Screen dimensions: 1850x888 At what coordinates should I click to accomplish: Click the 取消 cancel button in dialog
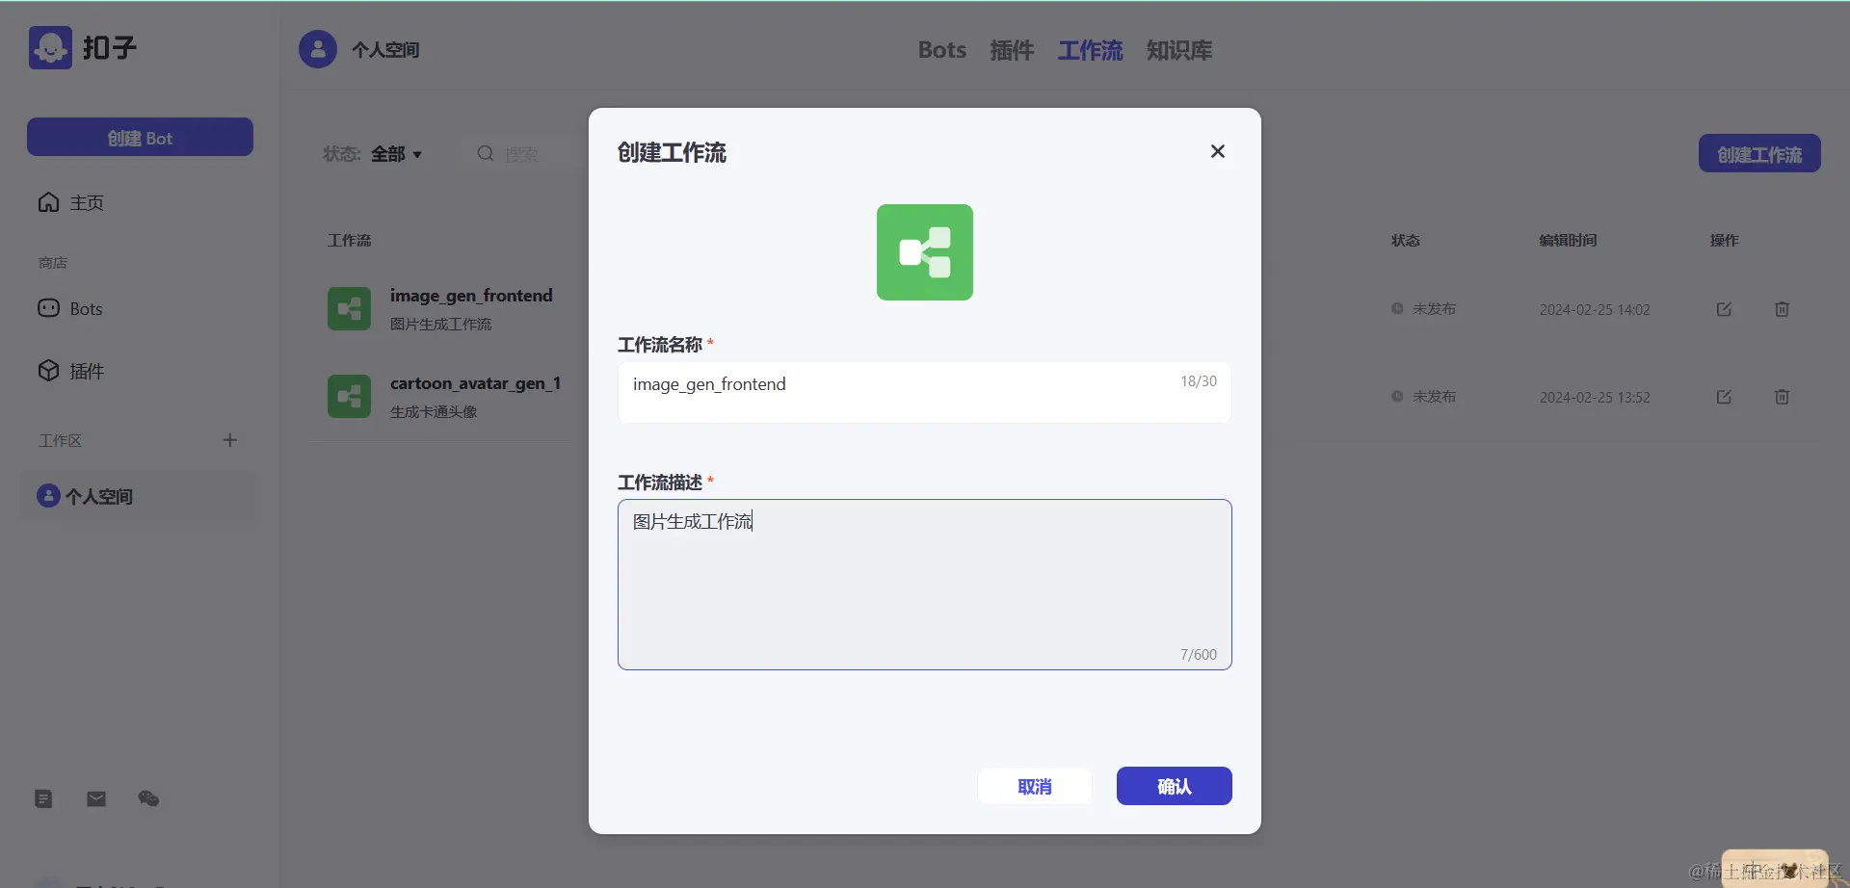(x=1034, y=786)
